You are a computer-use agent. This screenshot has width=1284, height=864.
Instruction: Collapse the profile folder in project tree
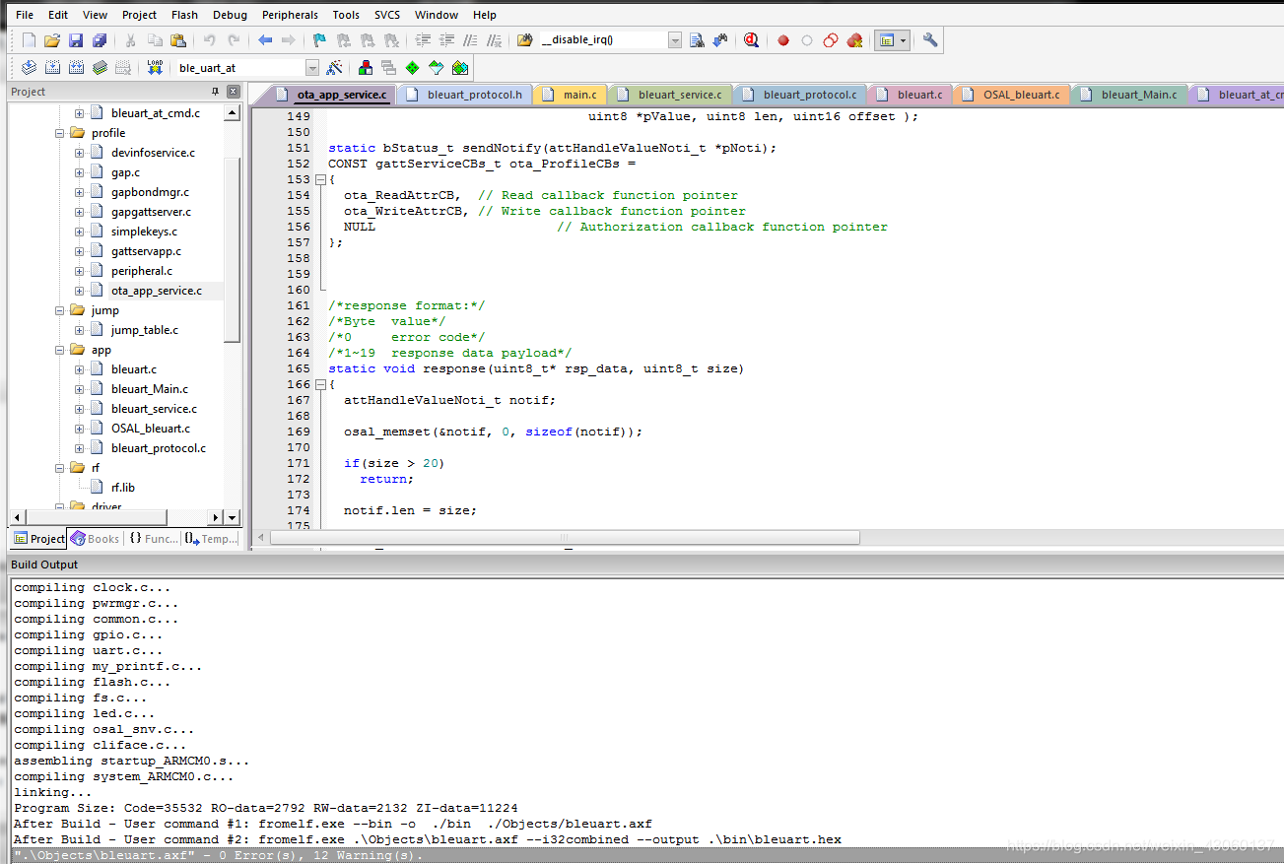tap(59, 133)
